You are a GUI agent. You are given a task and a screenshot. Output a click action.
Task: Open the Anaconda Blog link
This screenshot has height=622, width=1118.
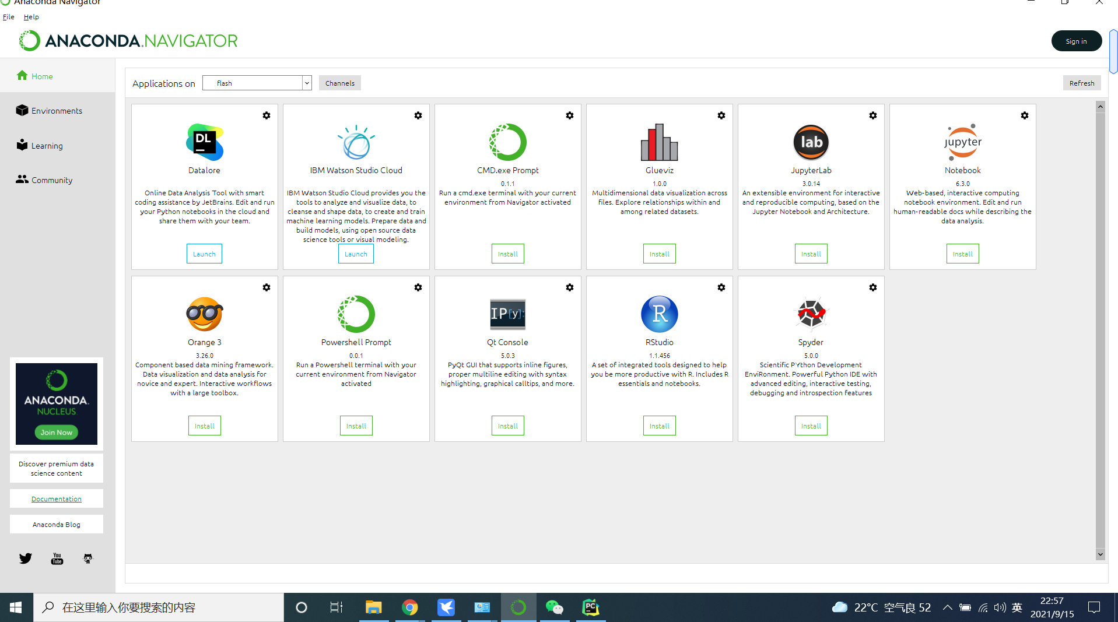pyautogui.click(x=57, y=524)
